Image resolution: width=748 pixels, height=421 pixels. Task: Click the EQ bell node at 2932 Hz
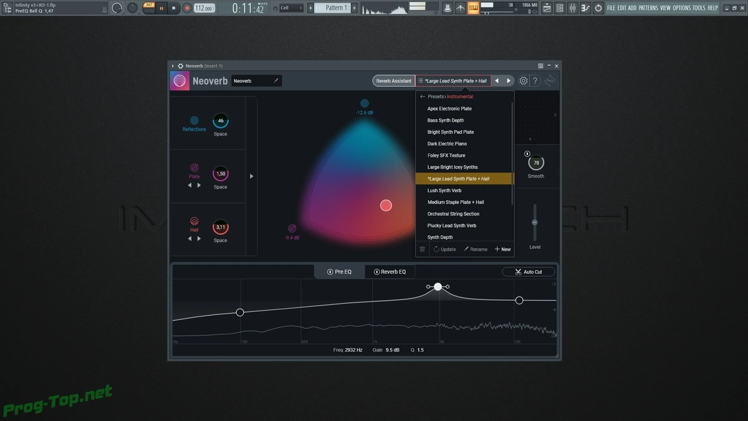pyautogui.click(x=438, y=286)
